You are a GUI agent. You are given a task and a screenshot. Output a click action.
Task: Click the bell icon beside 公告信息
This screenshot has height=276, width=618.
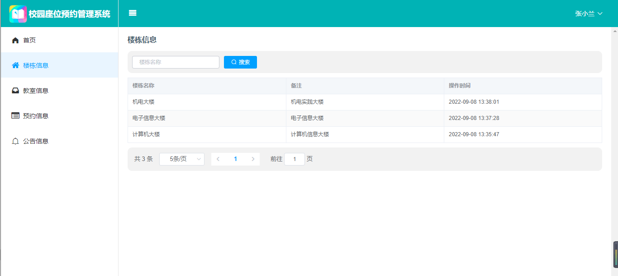point(15,141)
